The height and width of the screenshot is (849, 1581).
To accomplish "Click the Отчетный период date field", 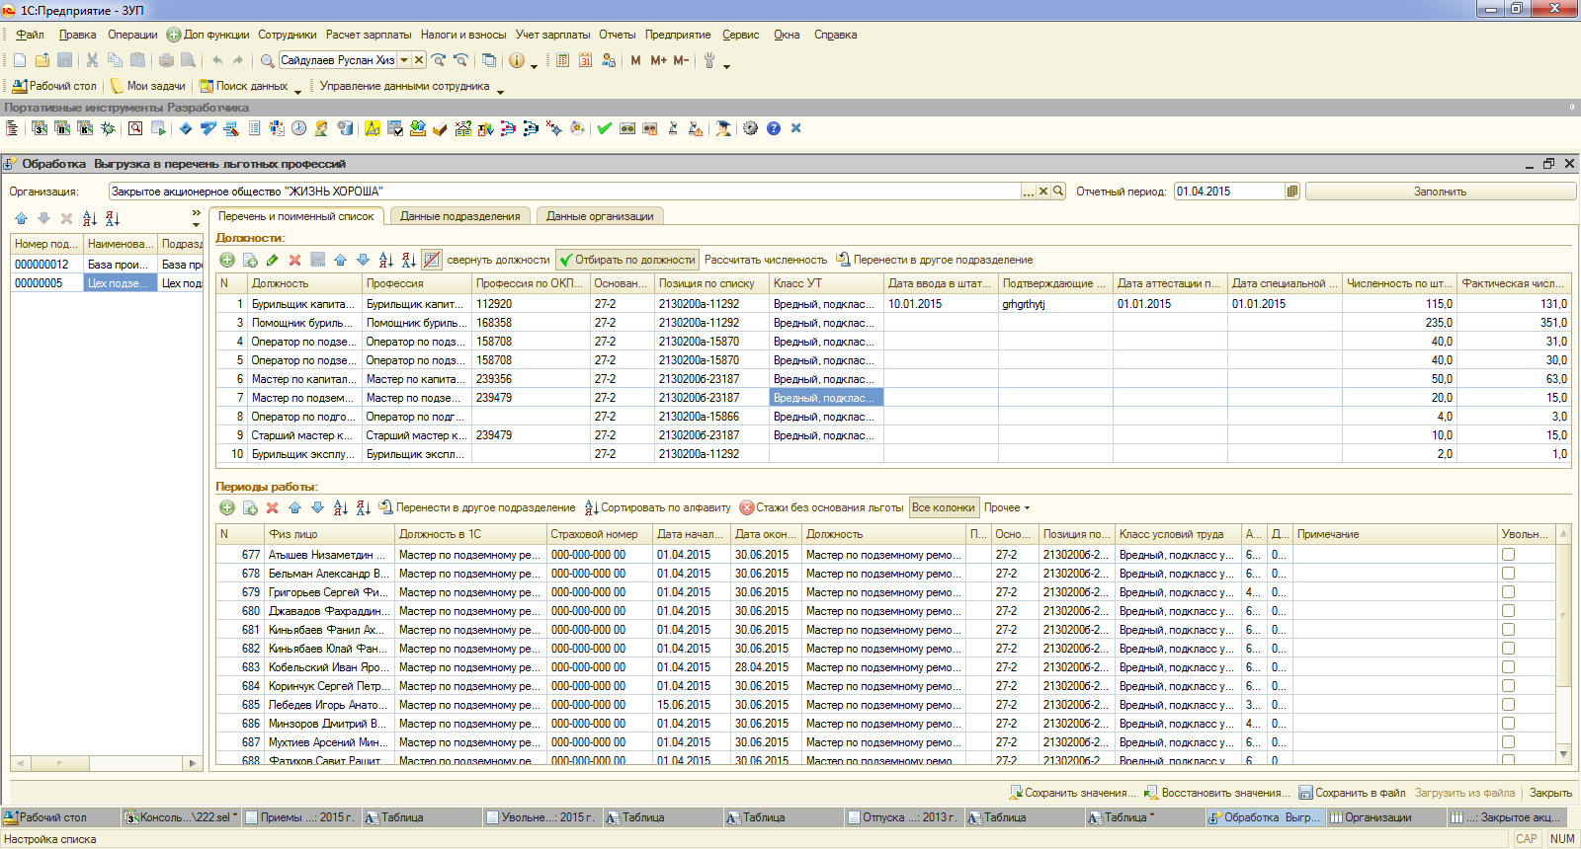I will 1229,192.
